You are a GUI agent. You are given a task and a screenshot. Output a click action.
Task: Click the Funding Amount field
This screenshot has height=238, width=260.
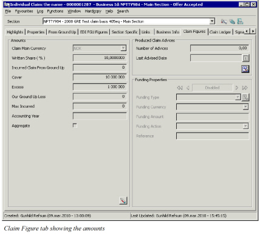tap(213, 117)
